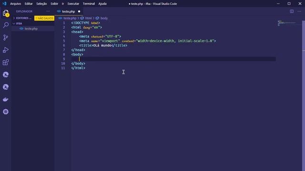Open Source Control view

point(6,38)
